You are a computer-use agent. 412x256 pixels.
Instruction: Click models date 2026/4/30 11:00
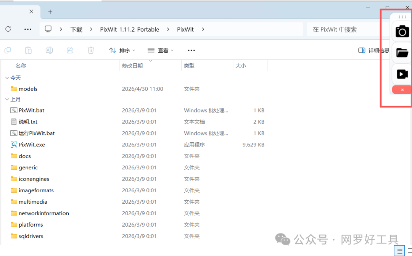(142, 89)
